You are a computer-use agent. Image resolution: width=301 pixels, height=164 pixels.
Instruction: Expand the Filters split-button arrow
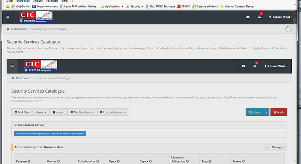pyautogui.click(x=266, y=112)
